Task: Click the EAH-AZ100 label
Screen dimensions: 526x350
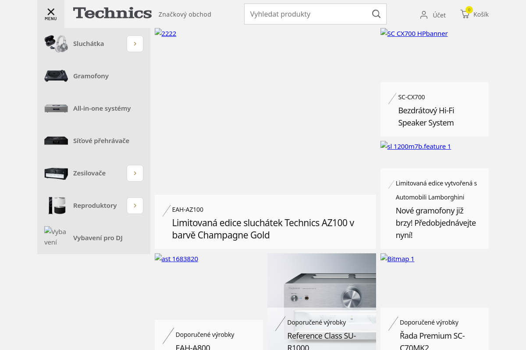Action: (x=188, y=210)
